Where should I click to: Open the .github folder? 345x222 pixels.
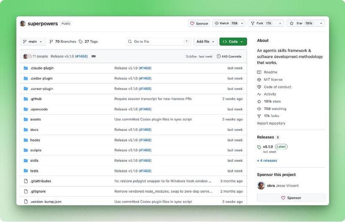pyautogui.click(x=36, y=99)
